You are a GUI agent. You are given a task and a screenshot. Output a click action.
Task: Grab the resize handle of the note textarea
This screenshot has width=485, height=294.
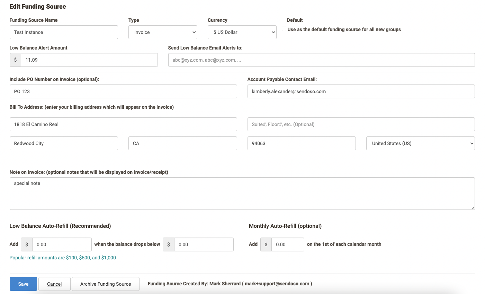point(473,208)
